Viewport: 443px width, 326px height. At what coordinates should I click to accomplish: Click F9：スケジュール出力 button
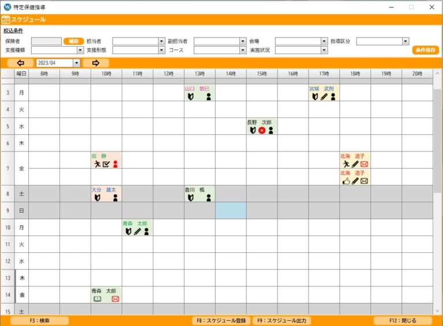(x=281, y=321)
